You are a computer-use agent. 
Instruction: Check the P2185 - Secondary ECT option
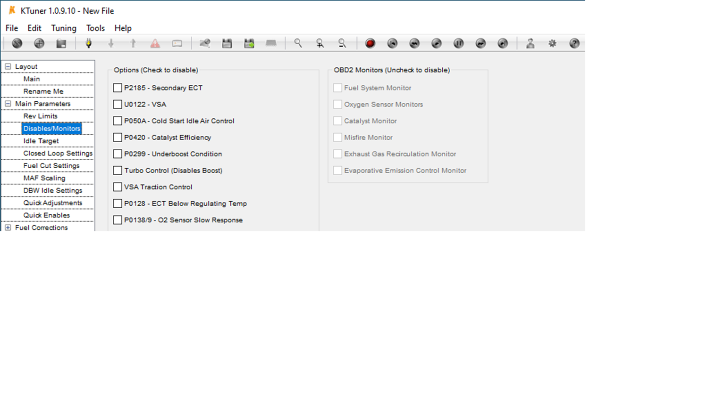click(x=118, y=88)
